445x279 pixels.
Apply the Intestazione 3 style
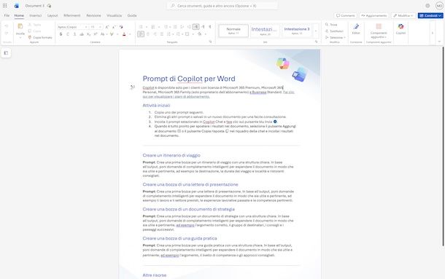pos(297,31)
